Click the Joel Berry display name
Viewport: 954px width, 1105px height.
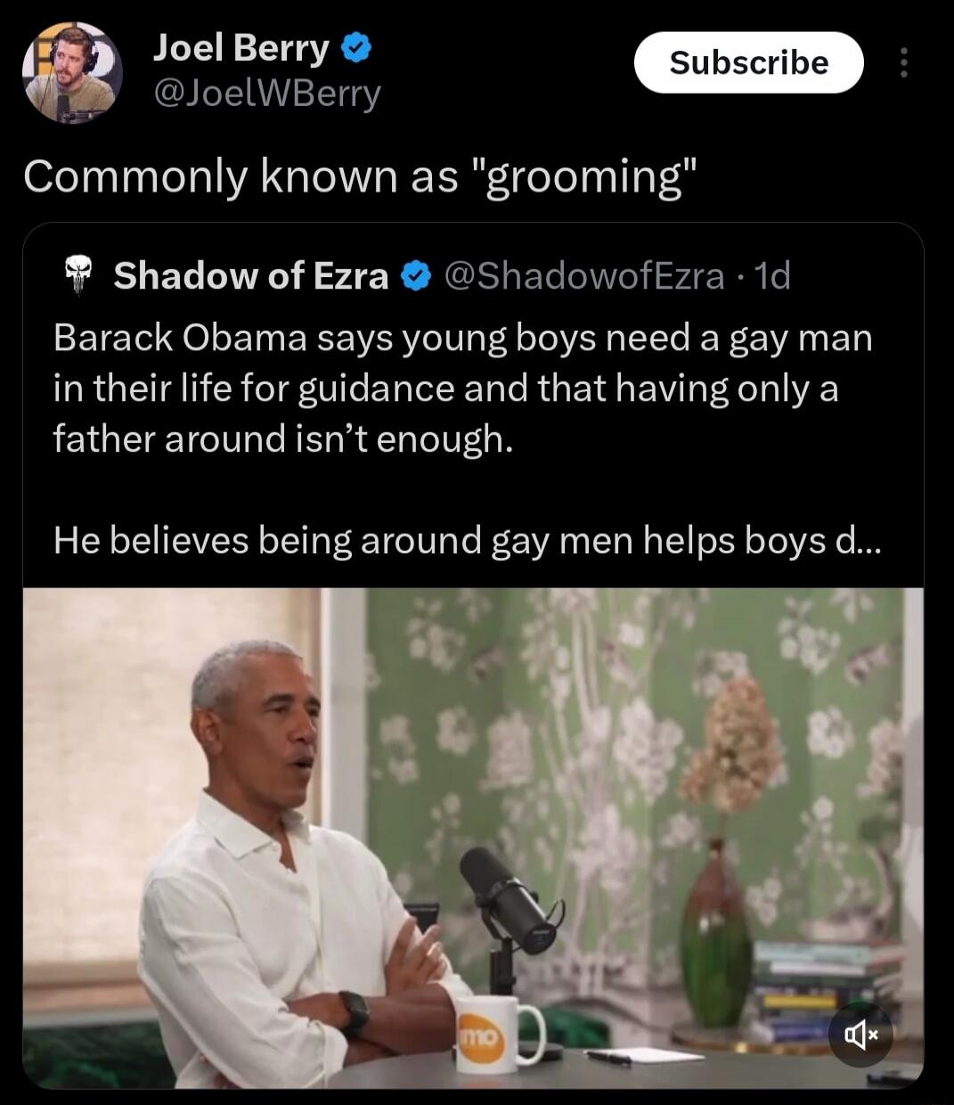click(241, 48)
